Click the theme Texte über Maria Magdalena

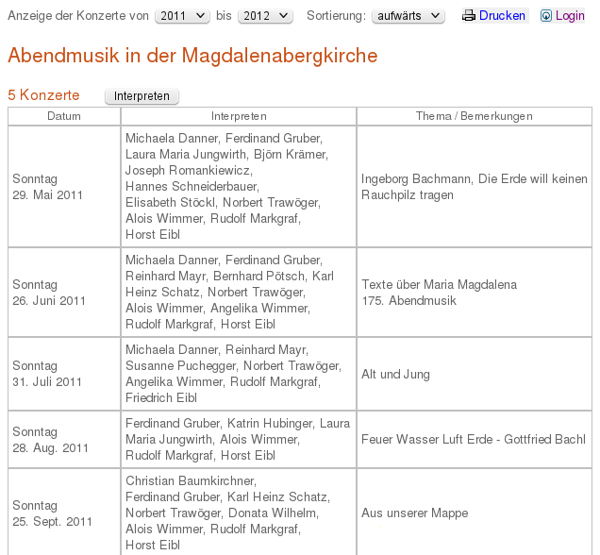pos(440,284)
